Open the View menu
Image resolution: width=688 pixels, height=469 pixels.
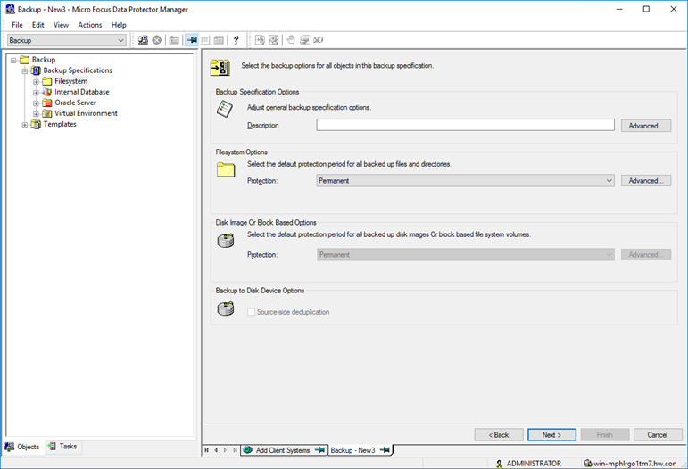pos(61,25)
